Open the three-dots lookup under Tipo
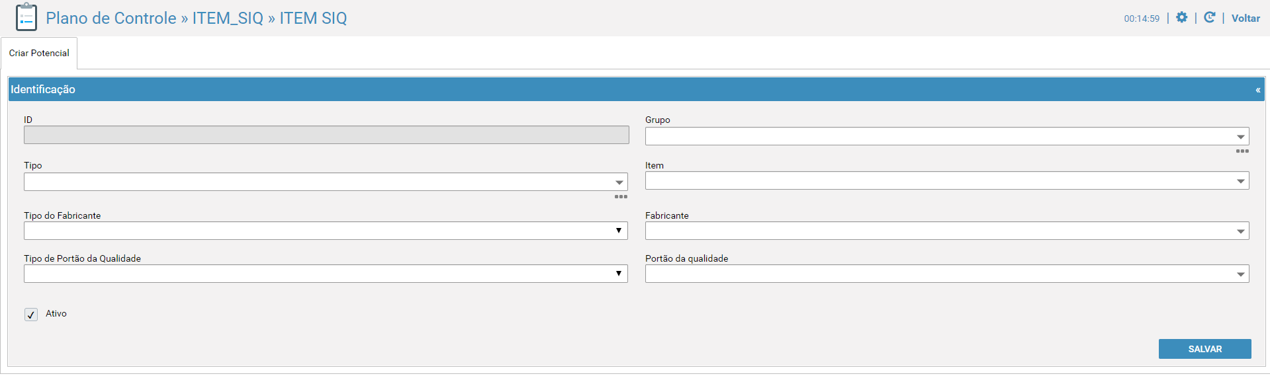 [x=621, y=197]
